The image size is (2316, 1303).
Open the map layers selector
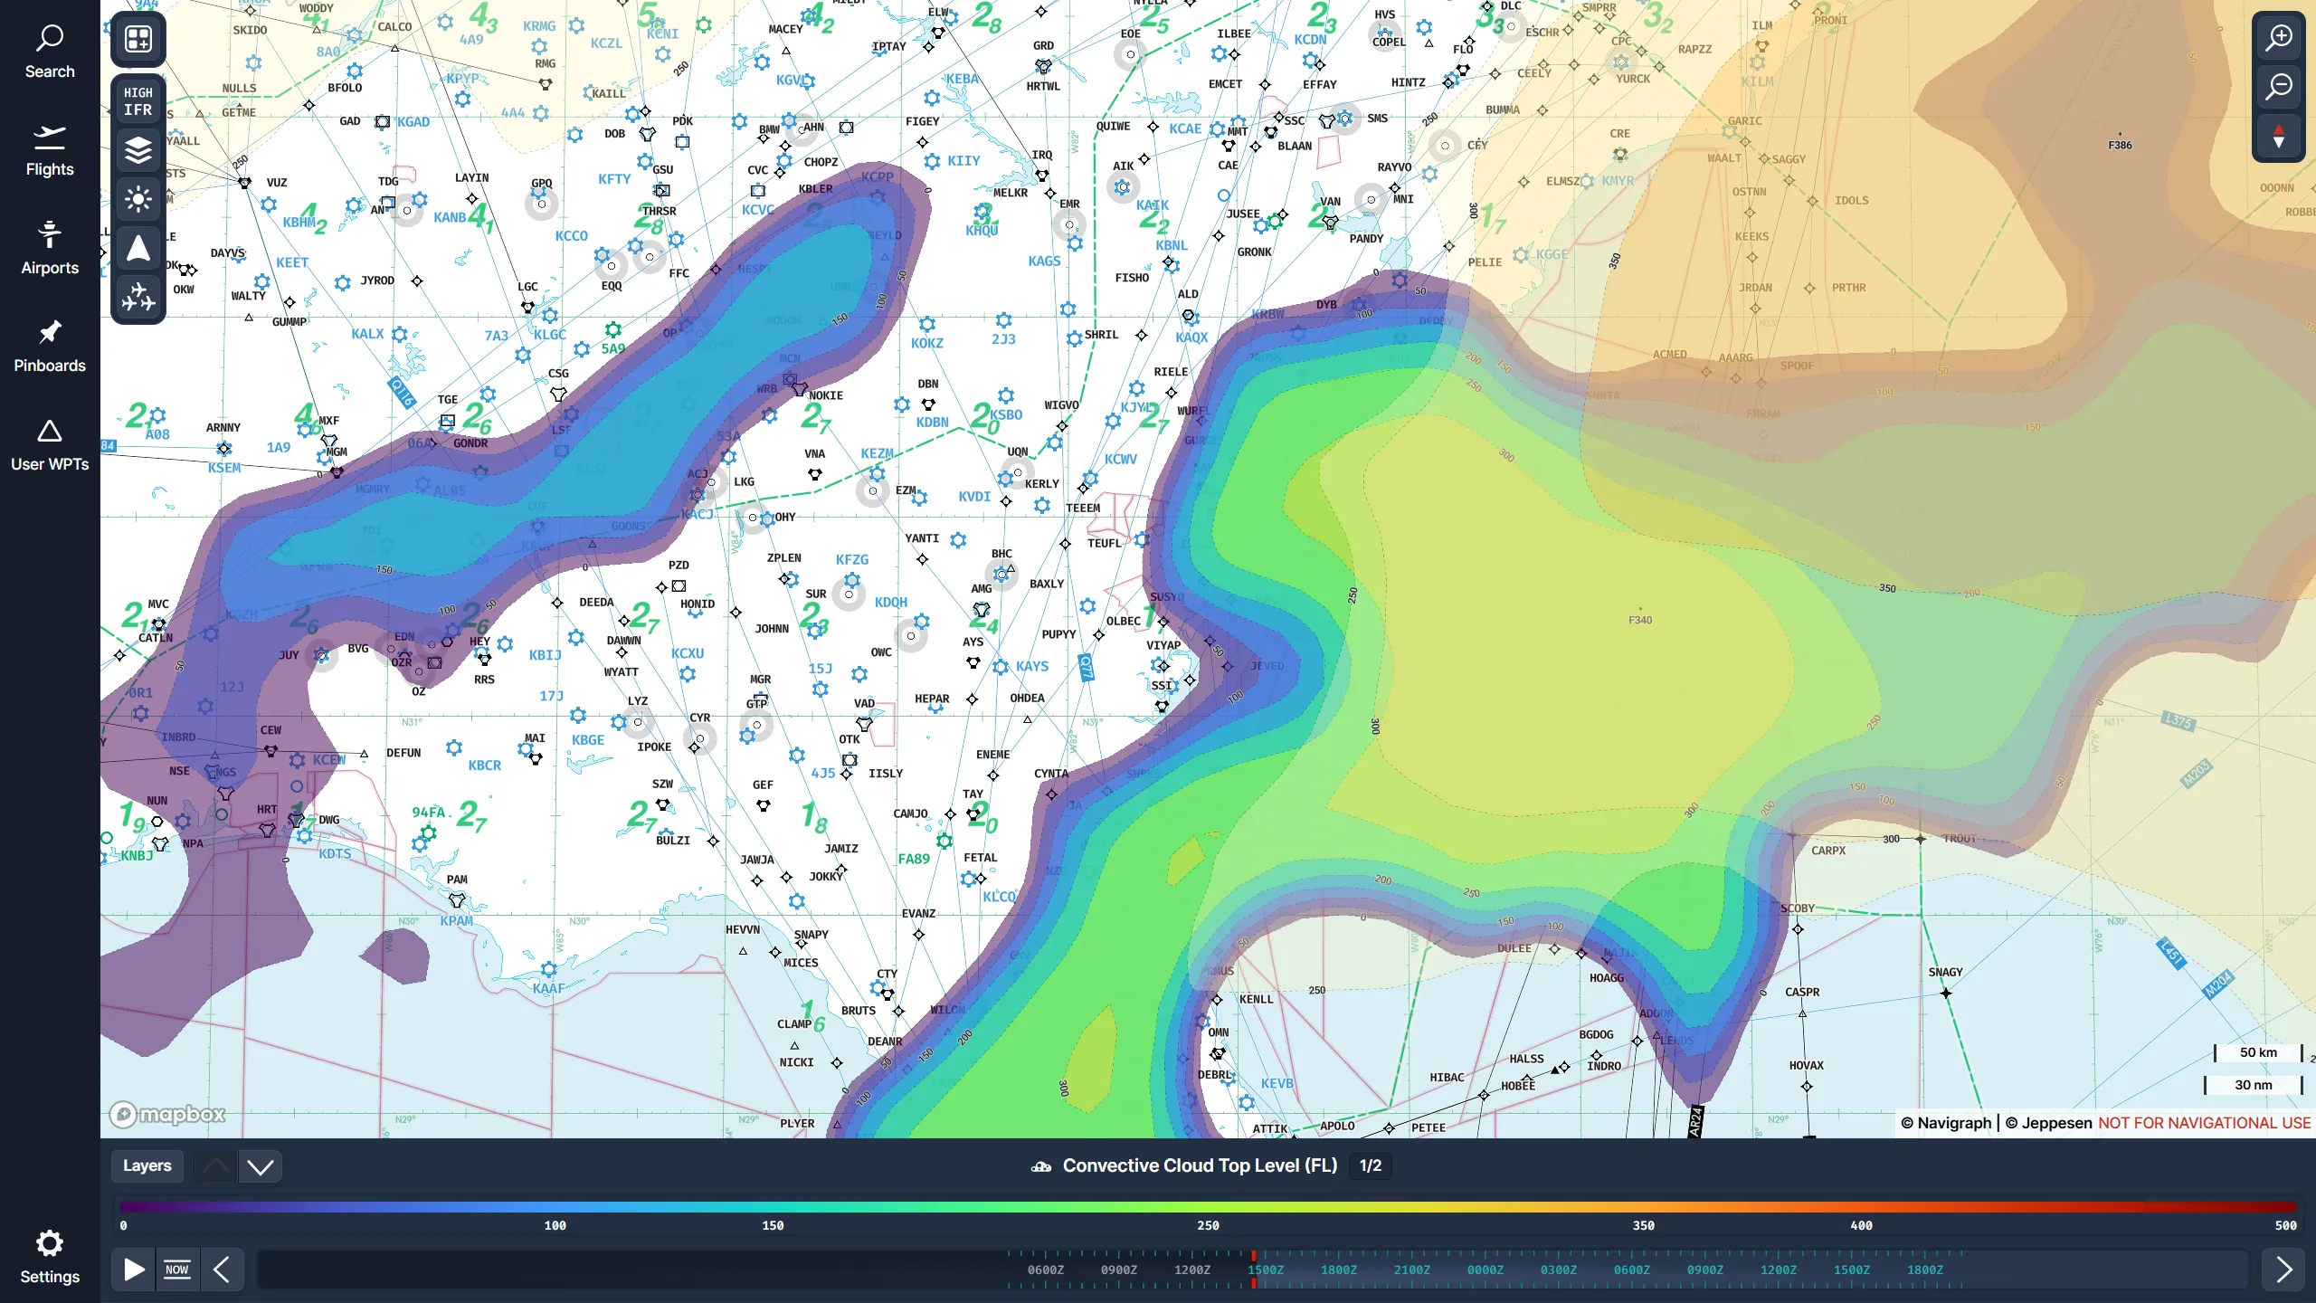[x=138, y=150]
